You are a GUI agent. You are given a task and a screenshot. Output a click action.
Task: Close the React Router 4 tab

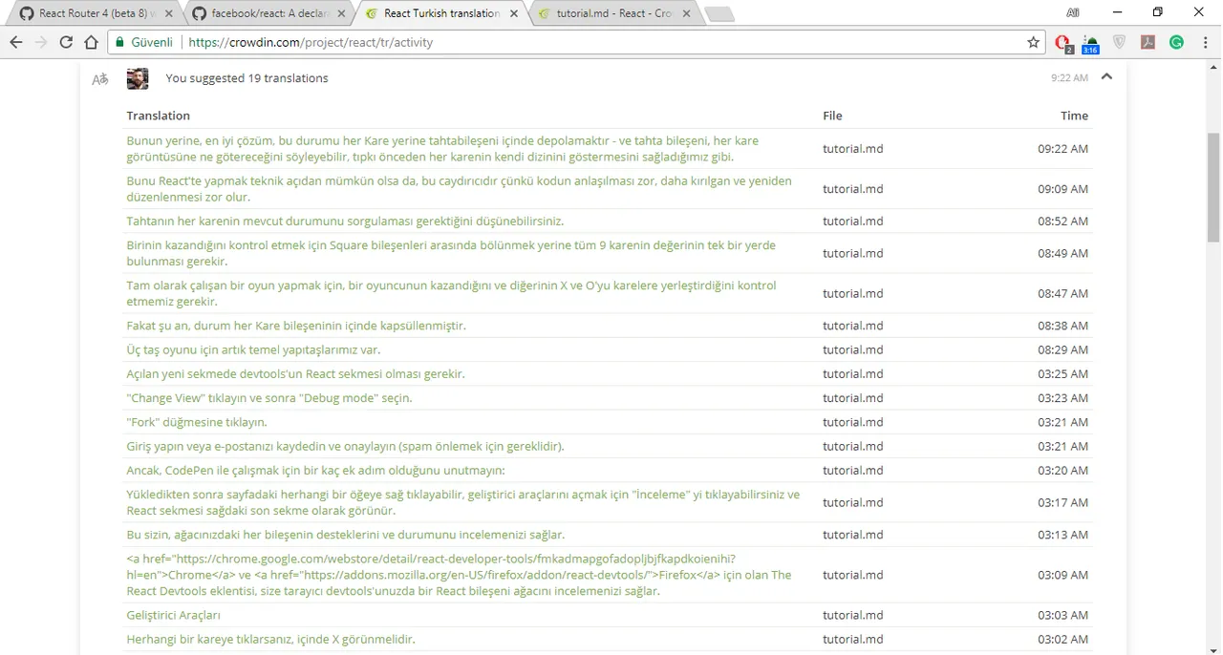tap(169, 13)
